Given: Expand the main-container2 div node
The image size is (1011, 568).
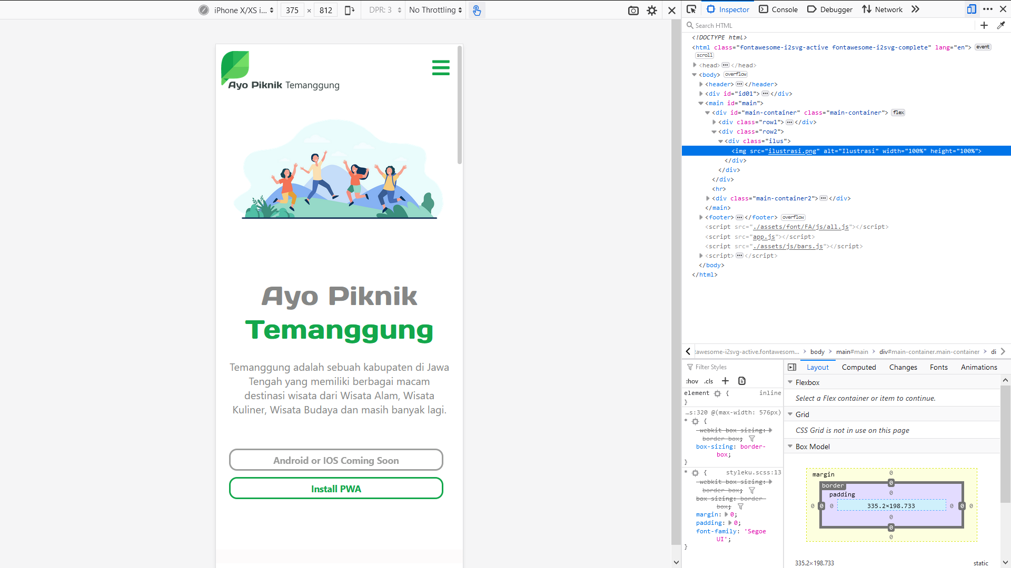Looking at the screenshot, I should (x=708, y=198).
